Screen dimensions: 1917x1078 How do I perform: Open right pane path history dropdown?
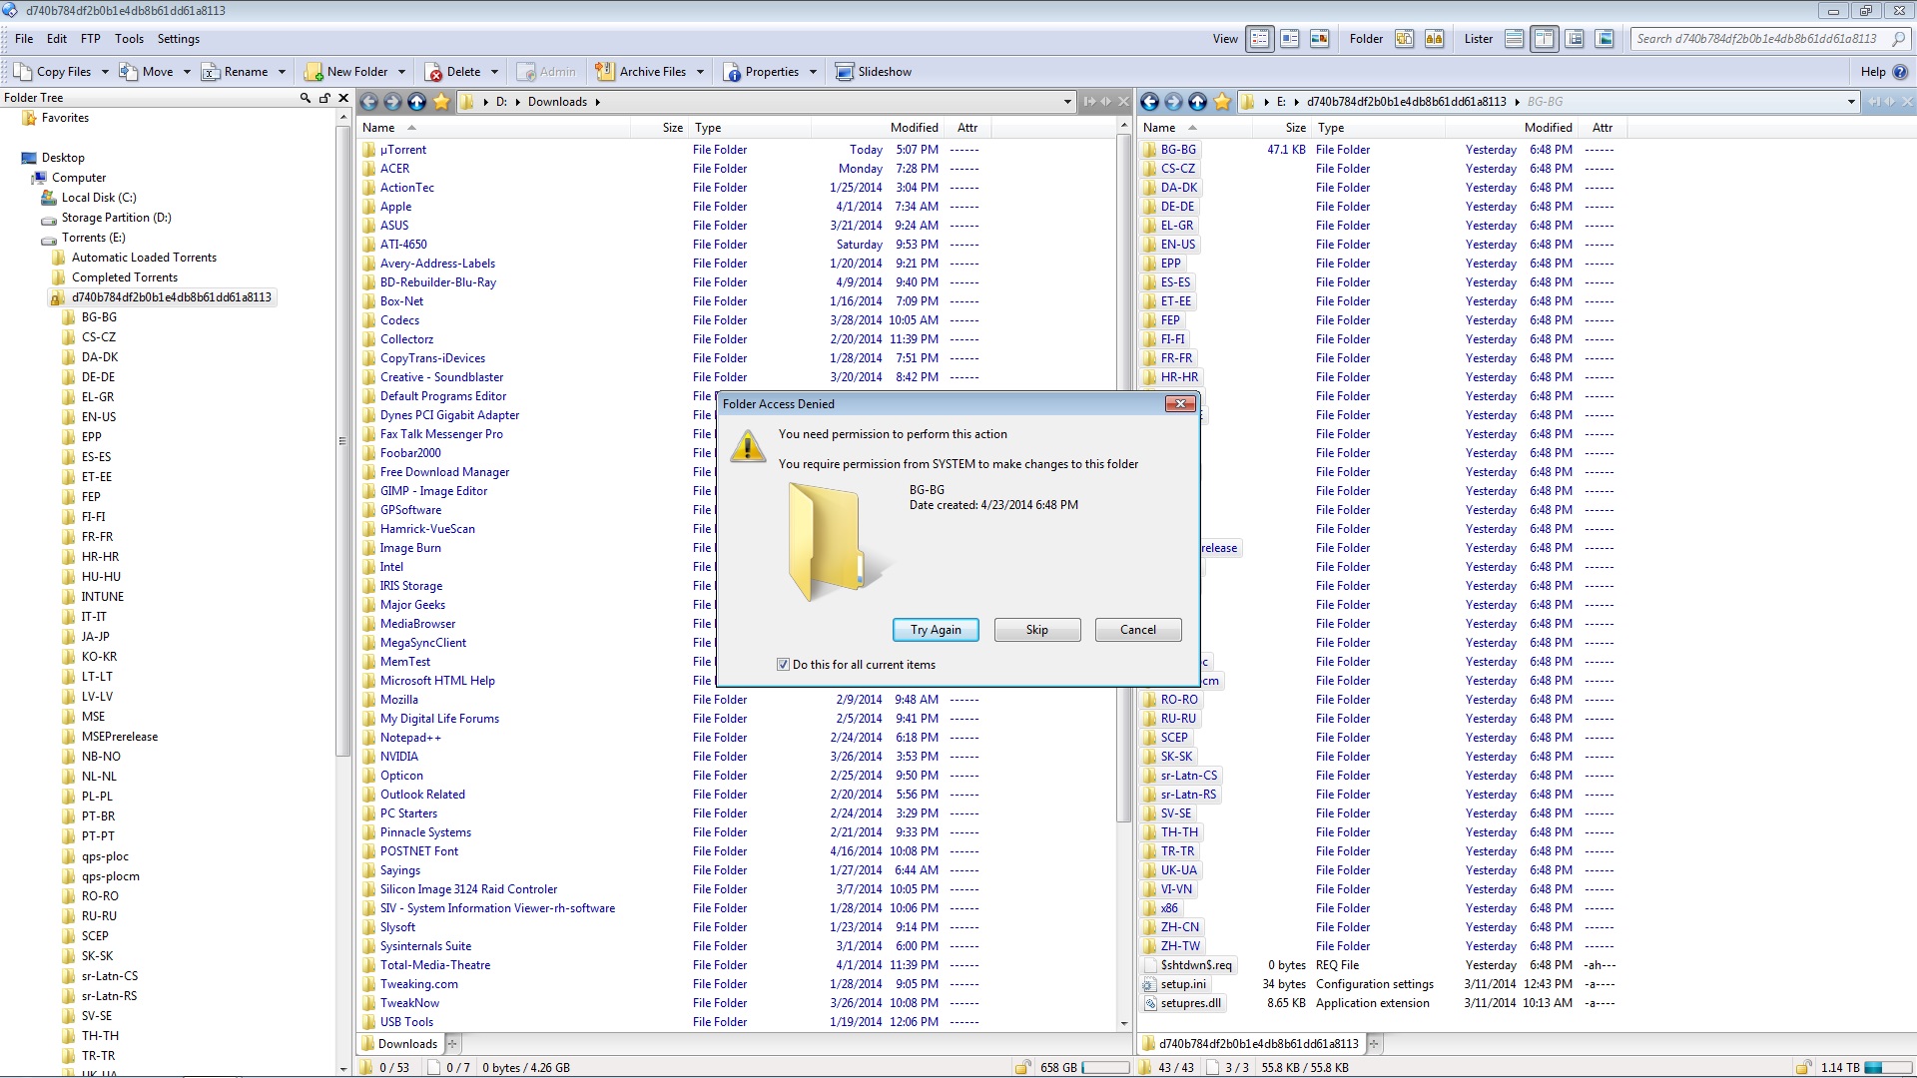coord(1851,102)
